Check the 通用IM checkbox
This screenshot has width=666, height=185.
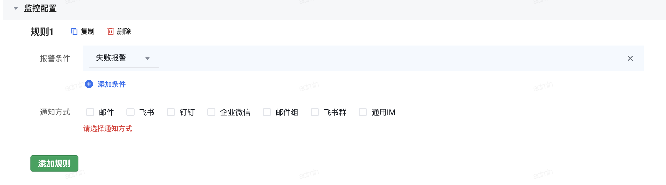click(363, 112)
